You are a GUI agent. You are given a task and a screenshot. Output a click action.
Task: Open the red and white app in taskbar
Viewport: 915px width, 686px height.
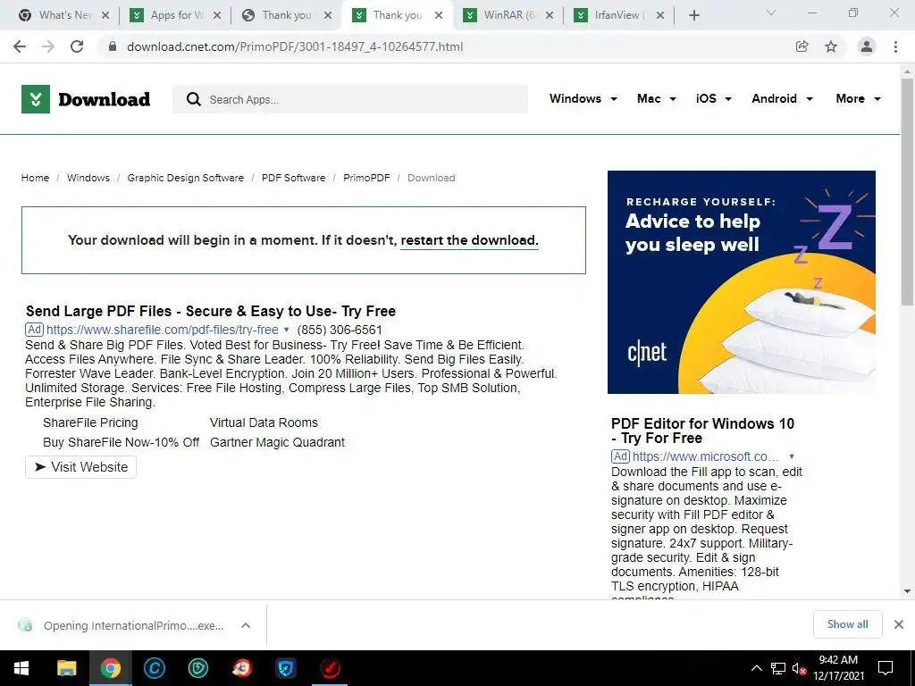pyautogui.click(x=242, y=668)
